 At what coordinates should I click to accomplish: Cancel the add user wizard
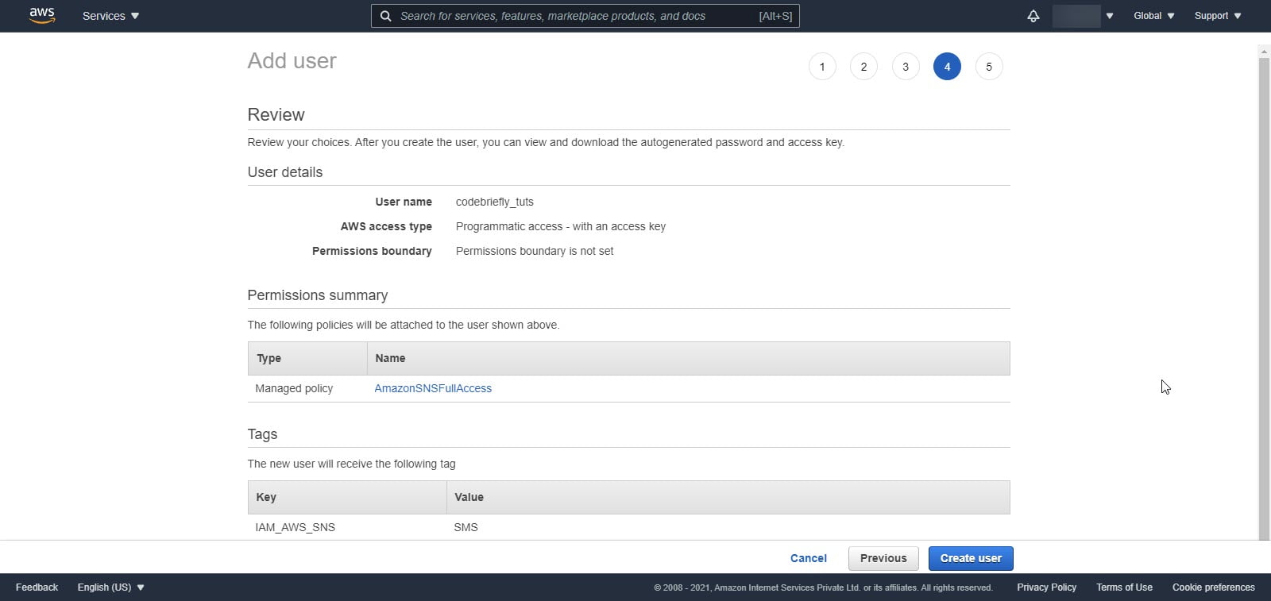point(809,558)
